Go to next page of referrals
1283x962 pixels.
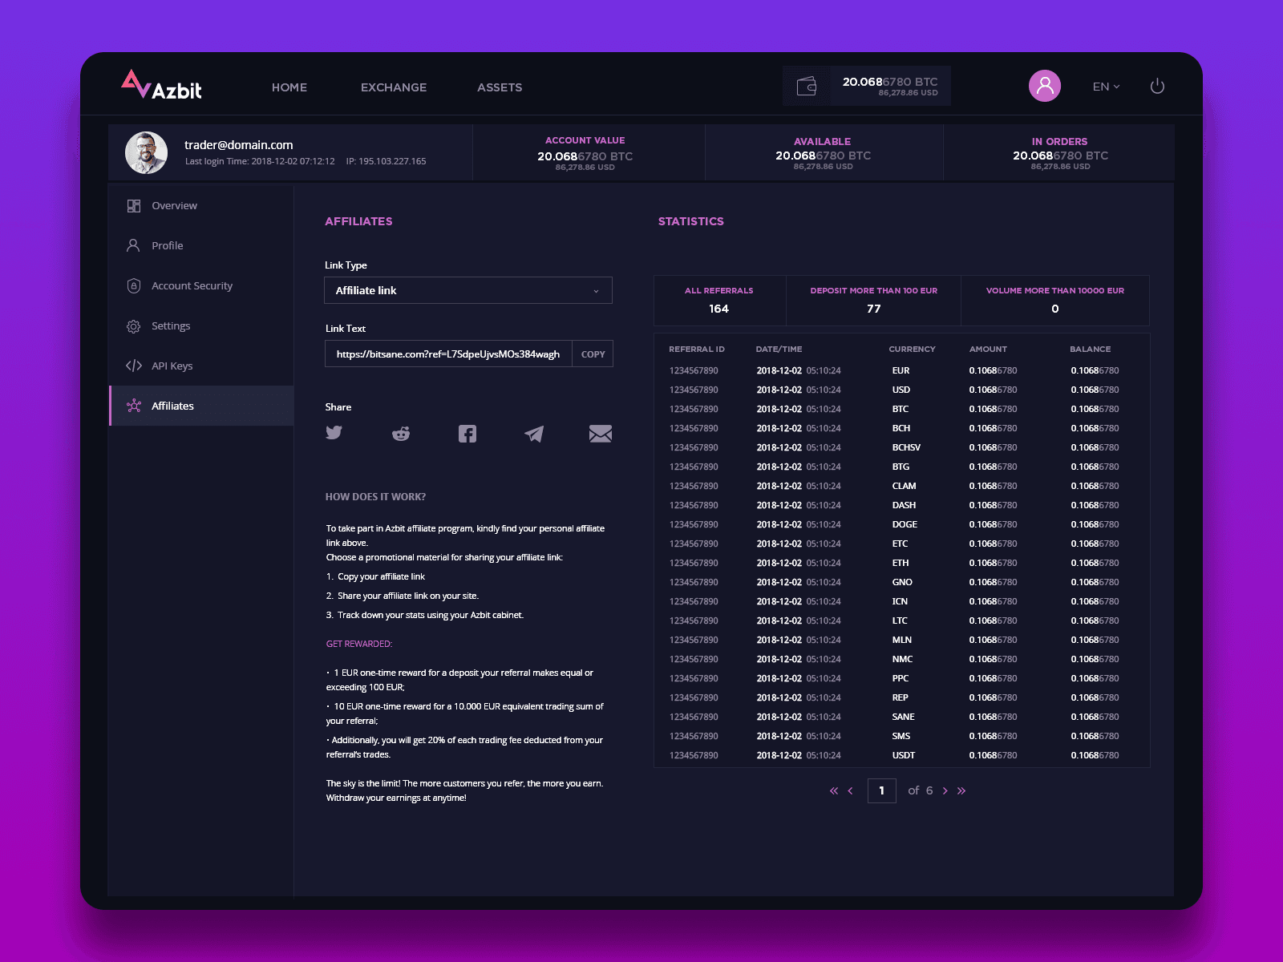(x=945, y=791)
